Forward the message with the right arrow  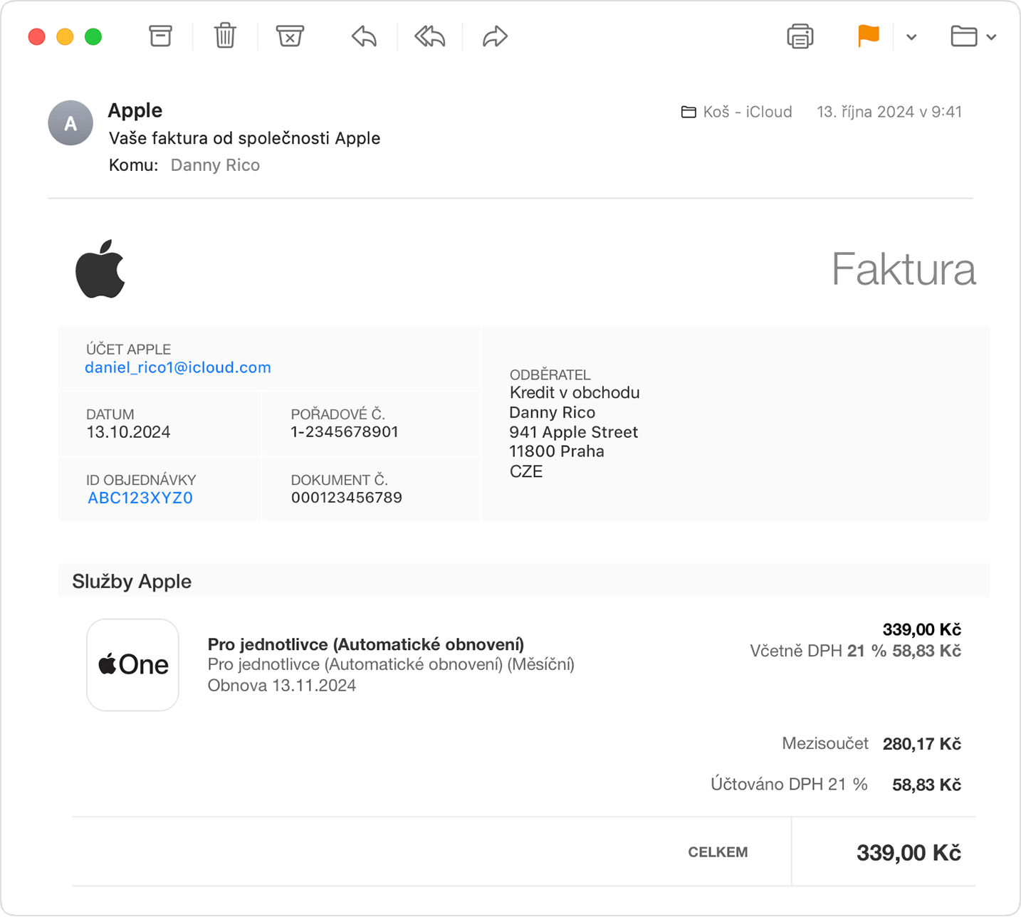[495, 36]
